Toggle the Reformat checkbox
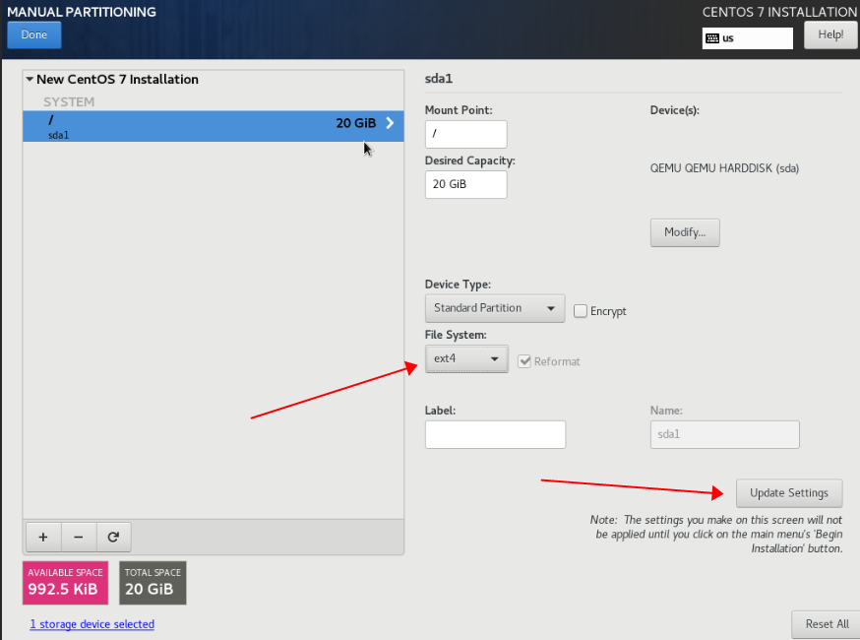Image resolution: width=860 pixels, height=640 pixels. point(524,361)
